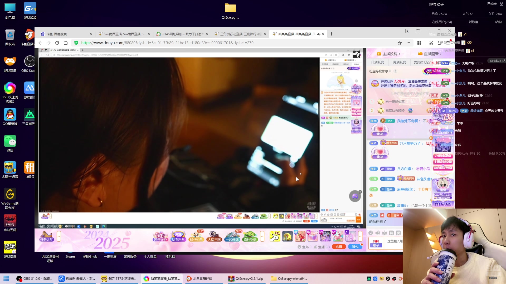Select 活跃度 tab in 弹幕助手

pos(474,22)
